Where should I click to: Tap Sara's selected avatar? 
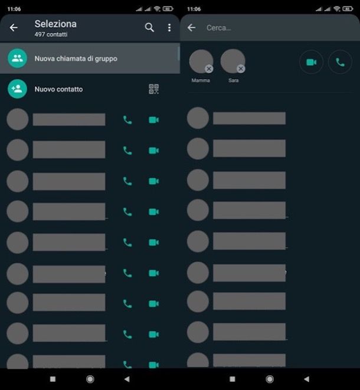233,61
